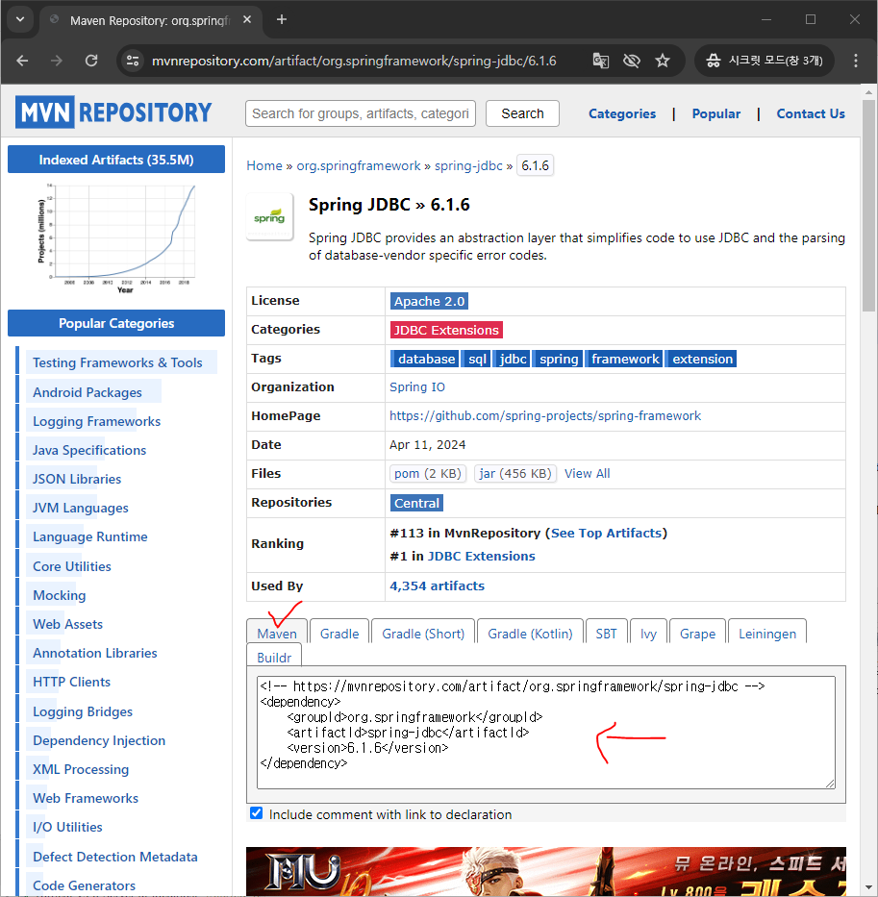Switch to the SBT tab

606,633
